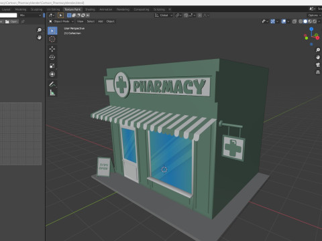Add a new workspace with the plus button
The height and width of the screenshot is (241, 322).
point(170,9)
